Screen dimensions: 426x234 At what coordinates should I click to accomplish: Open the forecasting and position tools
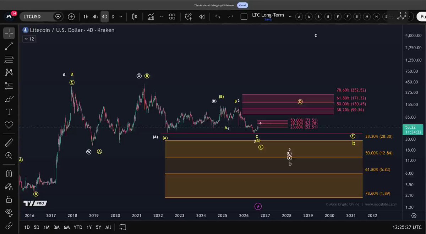pyautogui.click(x=9, y=86)
